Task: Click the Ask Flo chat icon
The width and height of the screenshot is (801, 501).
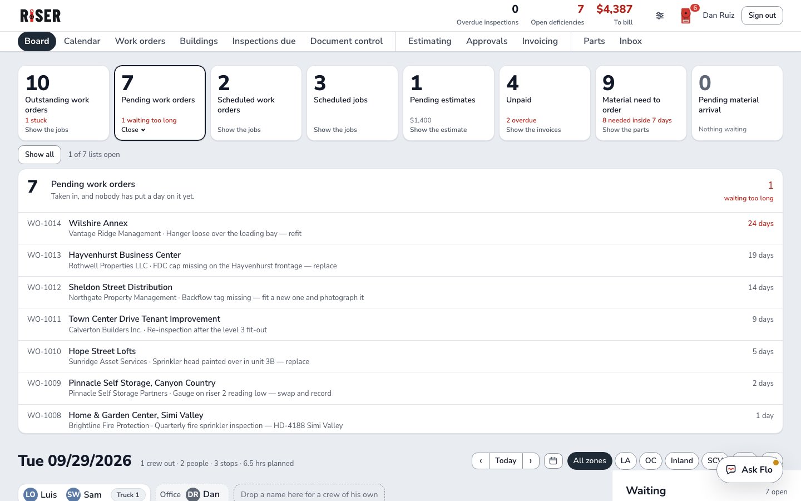Action: click(x=731, y=470)
